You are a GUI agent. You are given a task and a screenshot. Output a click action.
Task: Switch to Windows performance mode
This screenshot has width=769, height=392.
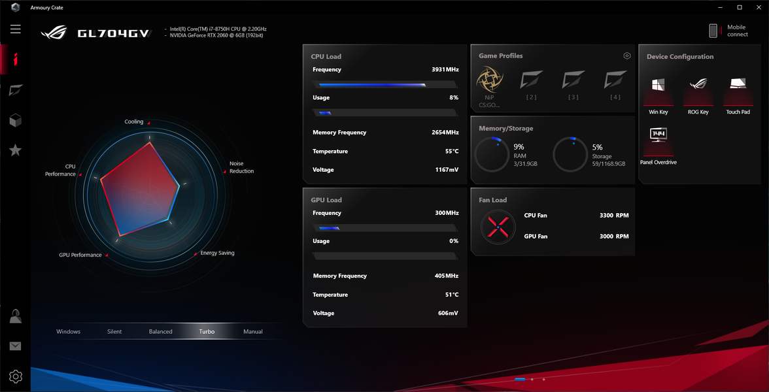68,332
